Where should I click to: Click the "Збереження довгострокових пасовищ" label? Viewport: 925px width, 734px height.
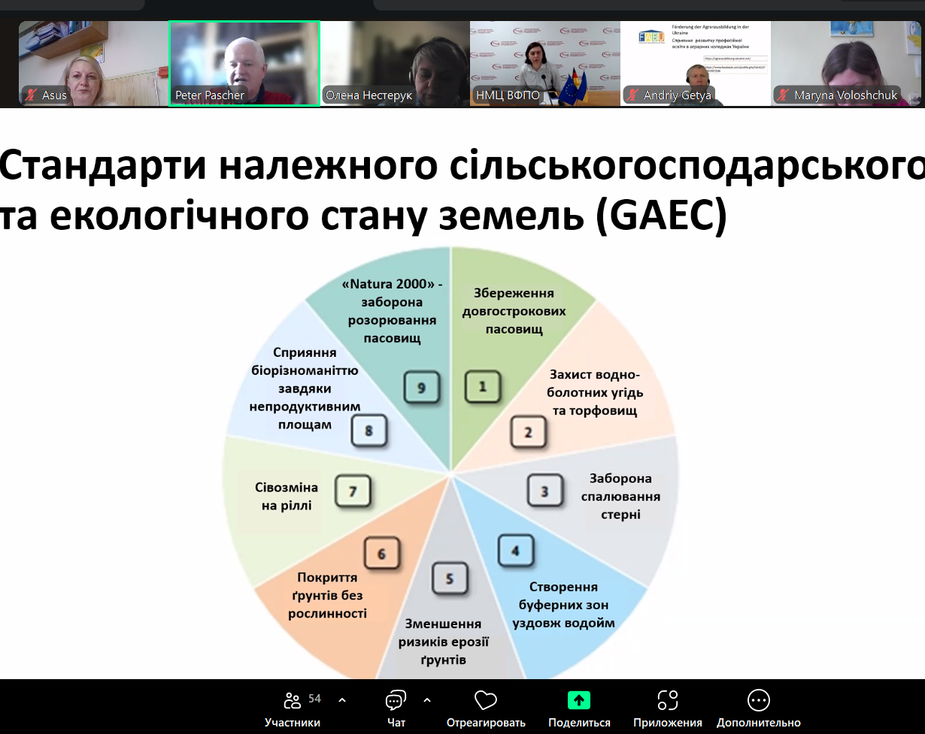(514, 311)
